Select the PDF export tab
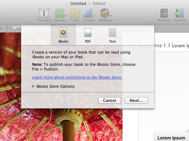This screenshot has width=189, height=141. pos(88,35)
